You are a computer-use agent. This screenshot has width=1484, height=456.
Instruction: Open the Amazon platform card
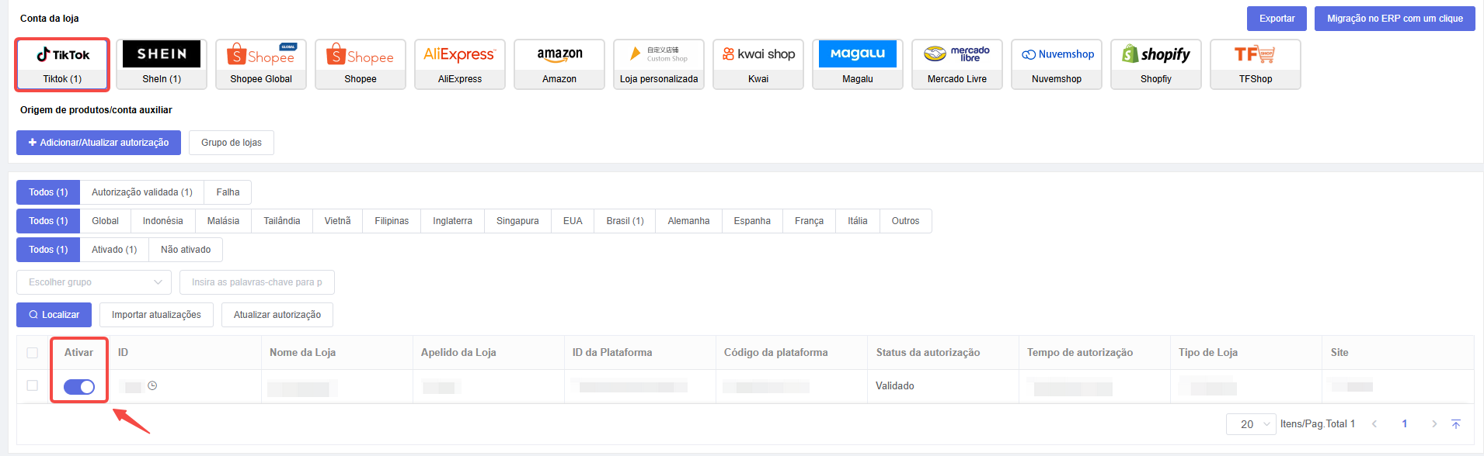pos(559,64)
